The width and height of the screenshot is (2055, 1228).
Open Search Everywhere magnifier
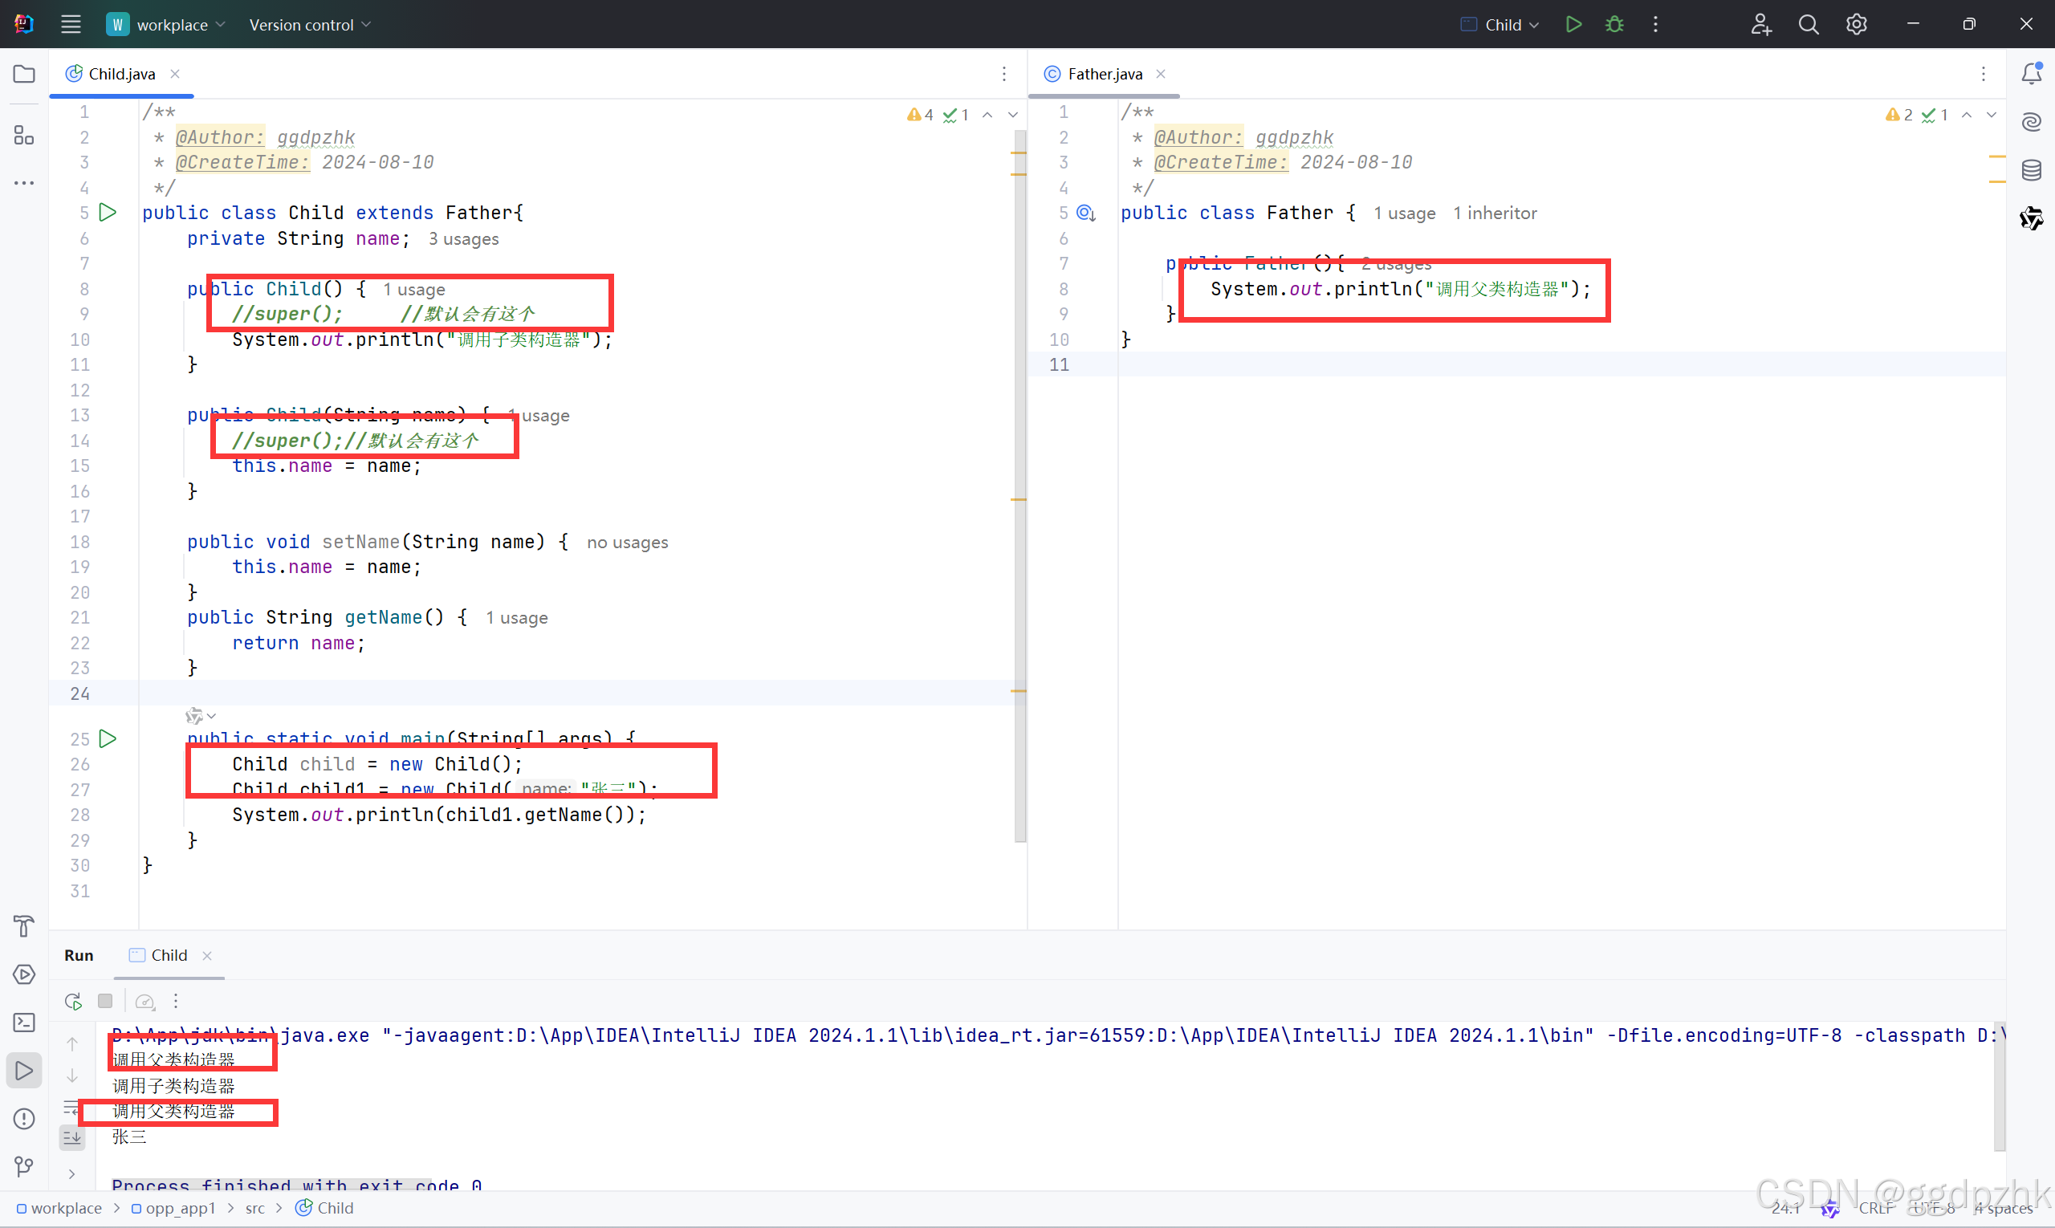(x=1809, y=24)
